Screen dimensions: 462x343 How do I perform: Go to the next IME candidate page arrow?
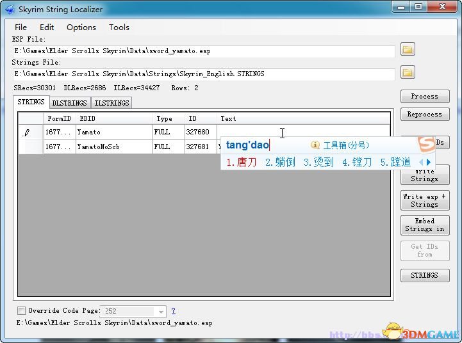(x=429, y=162)
